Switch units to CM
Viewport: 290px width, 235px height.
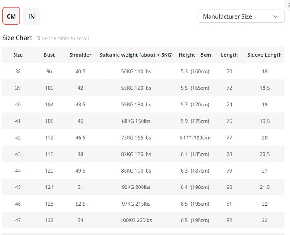point(11,16)
